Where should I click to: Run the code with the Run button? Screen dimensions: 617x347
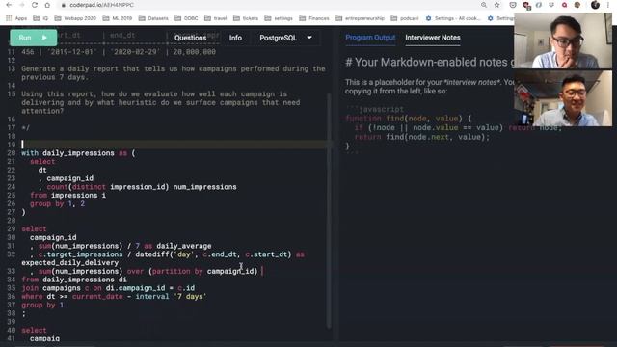coord(34,38)
